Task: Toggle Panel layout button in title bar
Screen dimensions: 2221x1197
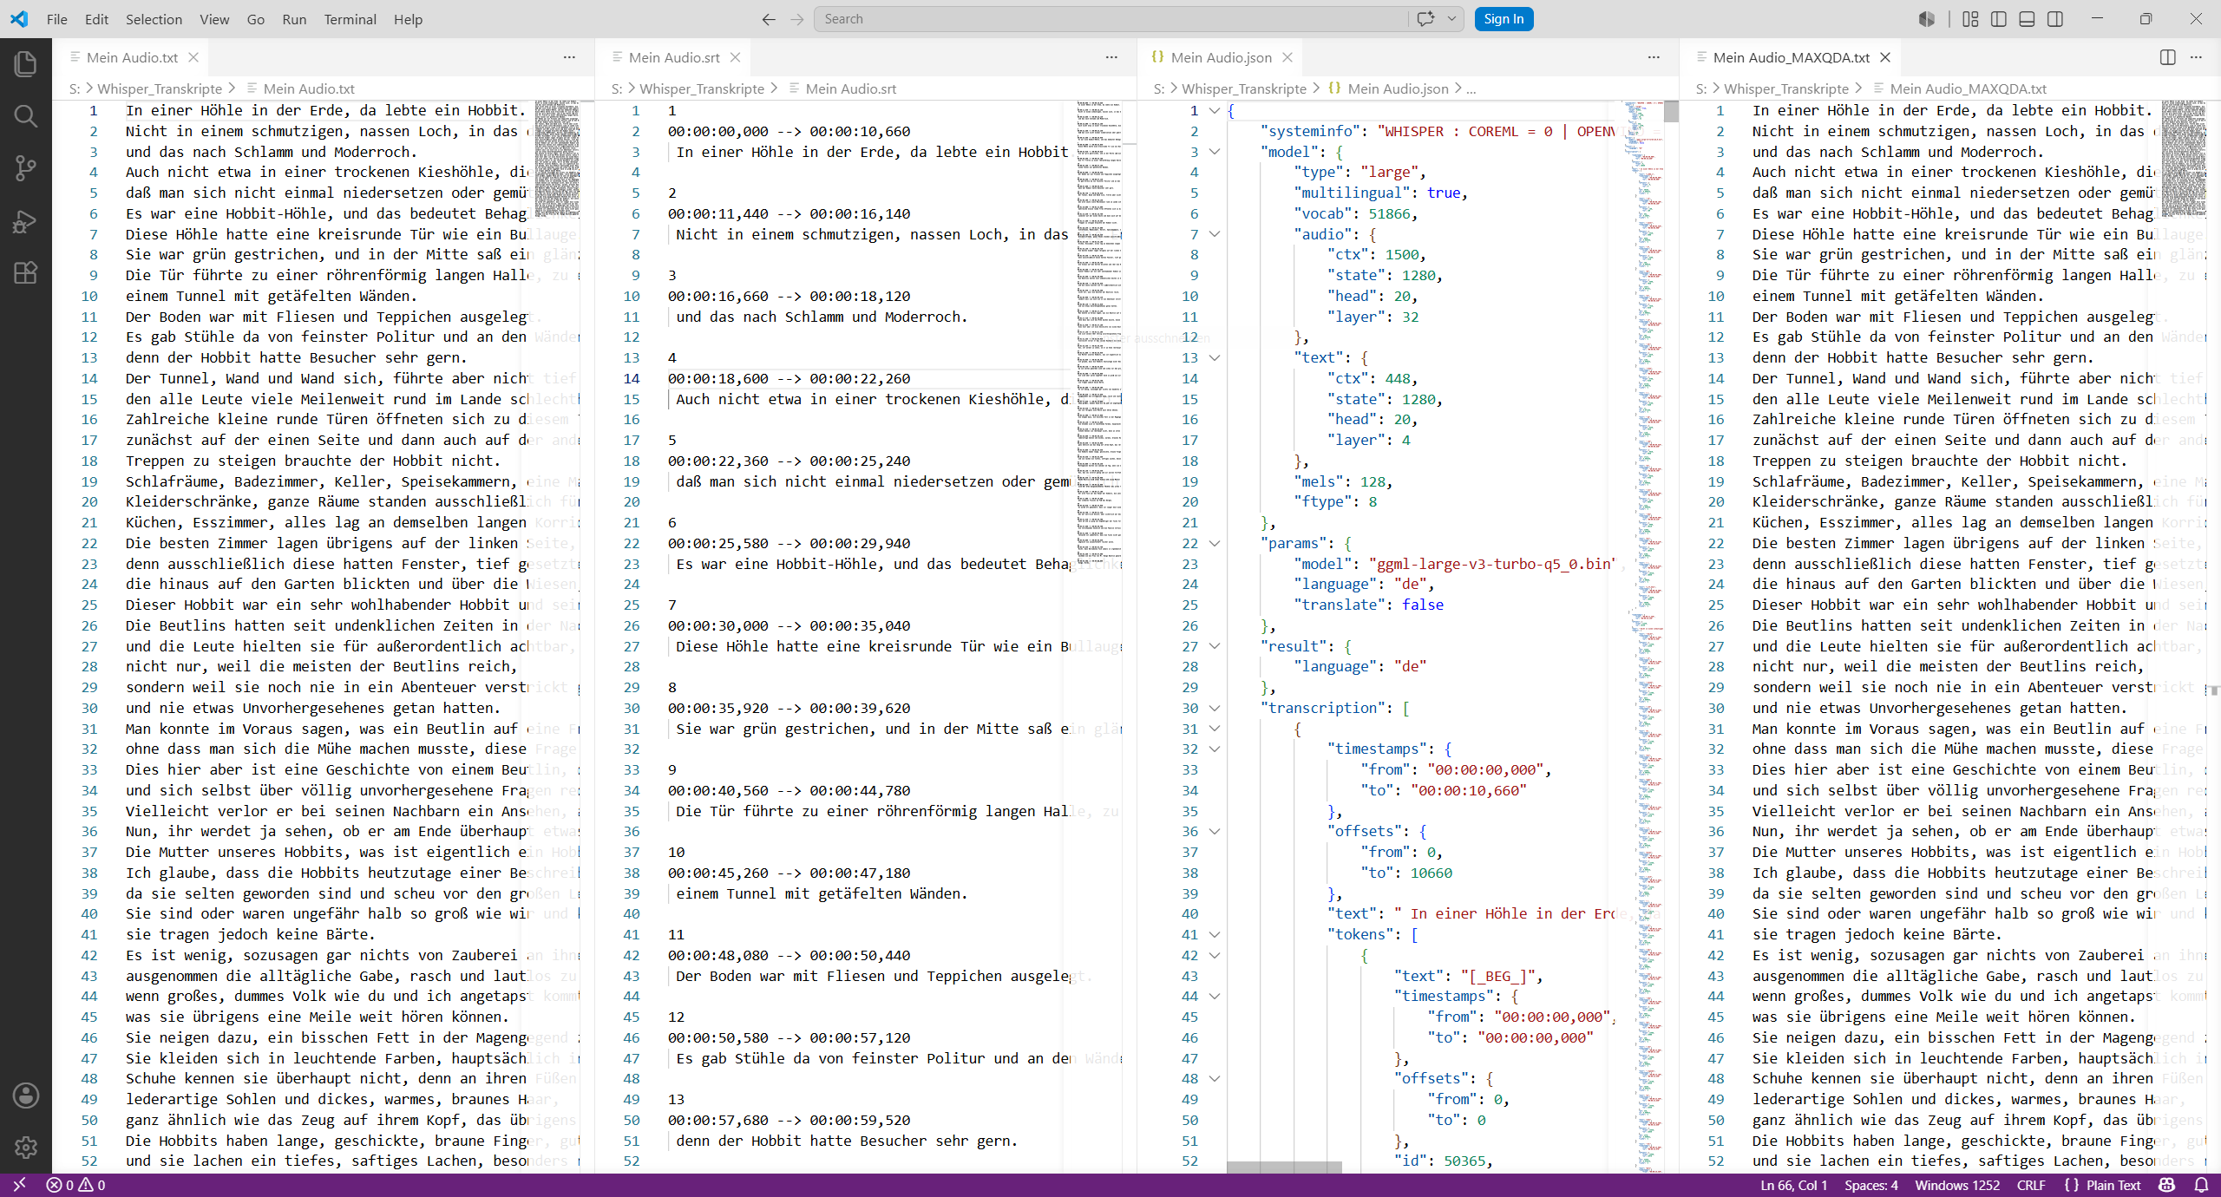Action: click(x=2027, y=19)
